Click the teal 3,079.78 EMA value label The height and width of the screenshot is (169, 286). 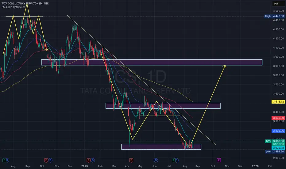point(278,148)
